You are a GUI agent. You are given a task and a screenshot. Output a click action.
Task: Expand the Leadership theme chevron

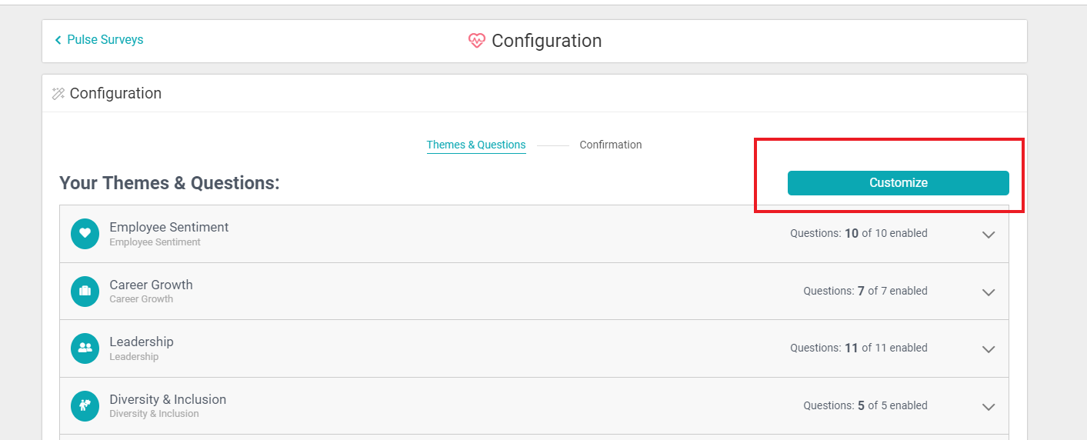pyautogui.click(x=989, y=349)
